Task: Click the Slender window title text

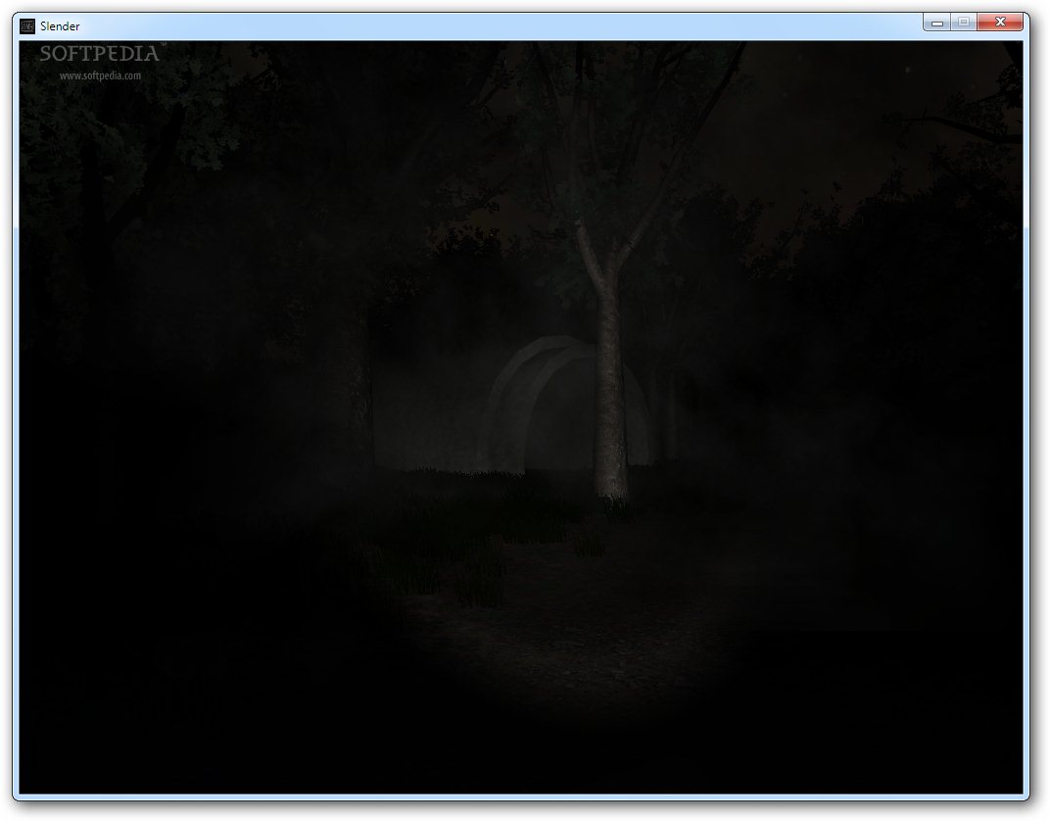Action: click(60, 26)
